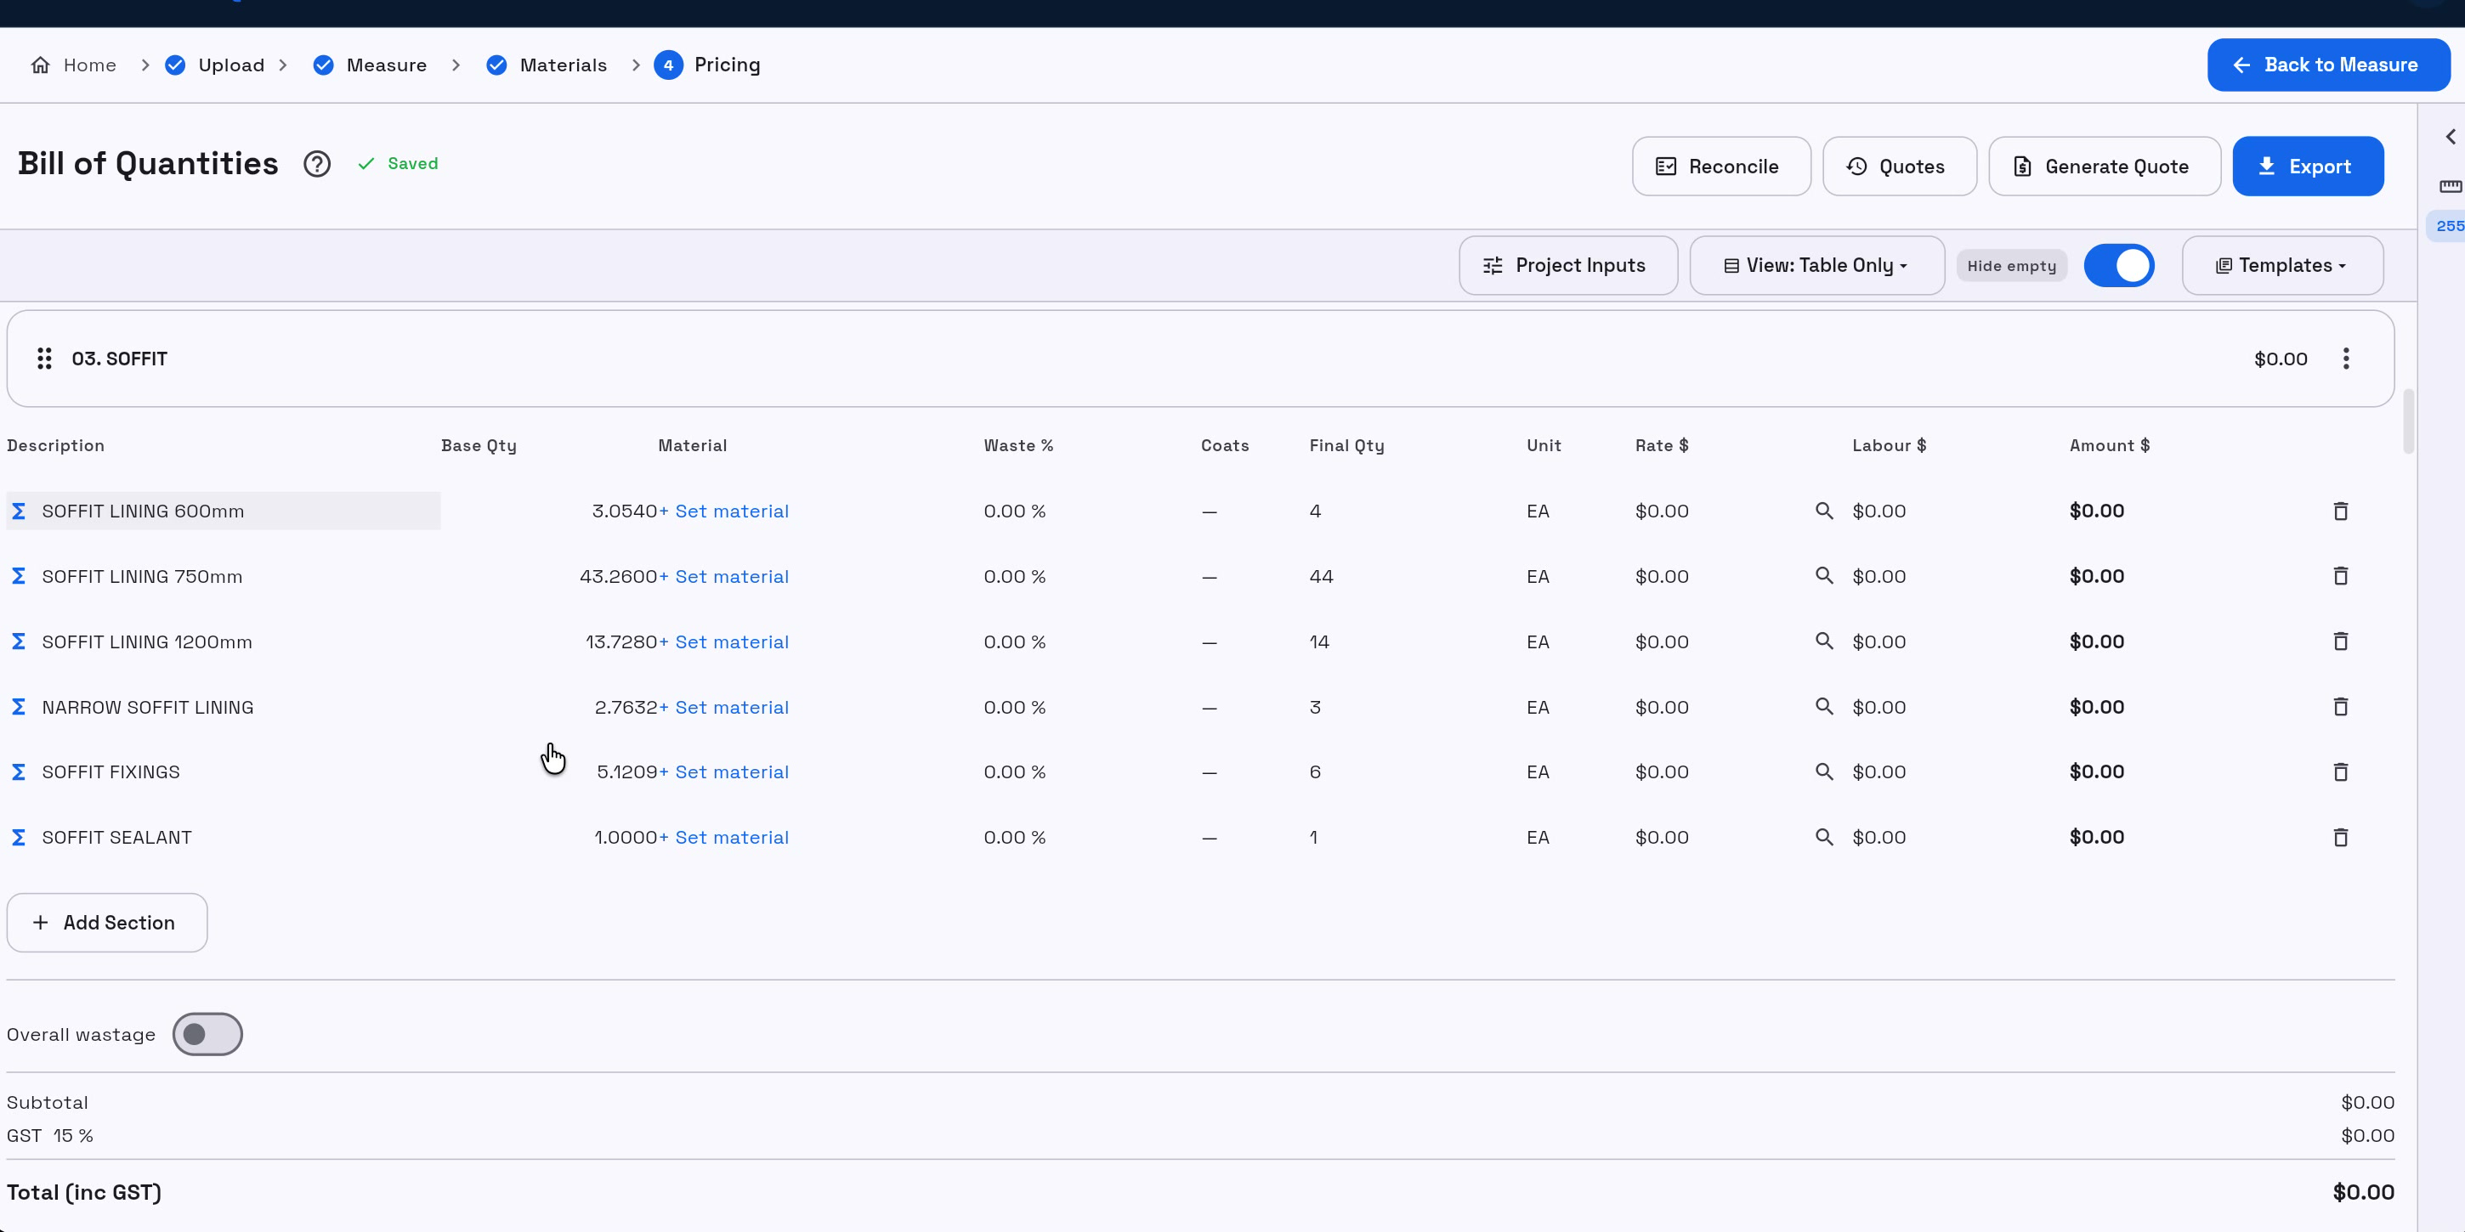Click the sigma icon for SOFFIT LINING 600mm
The width and height of the screenshot is (2465, 1232).
[x=18, y=511]
